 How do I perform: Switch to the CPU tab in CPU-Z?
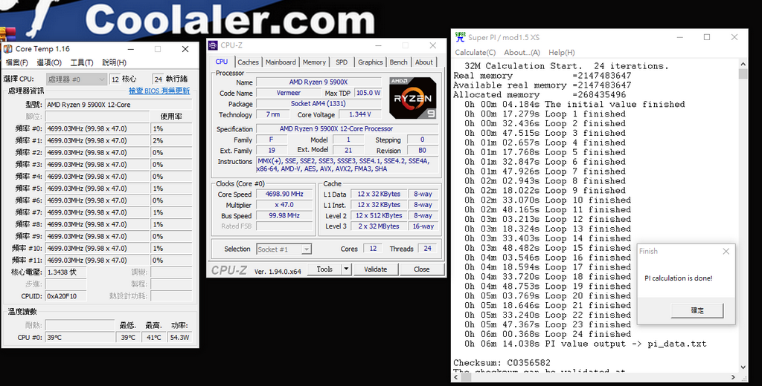222,62
